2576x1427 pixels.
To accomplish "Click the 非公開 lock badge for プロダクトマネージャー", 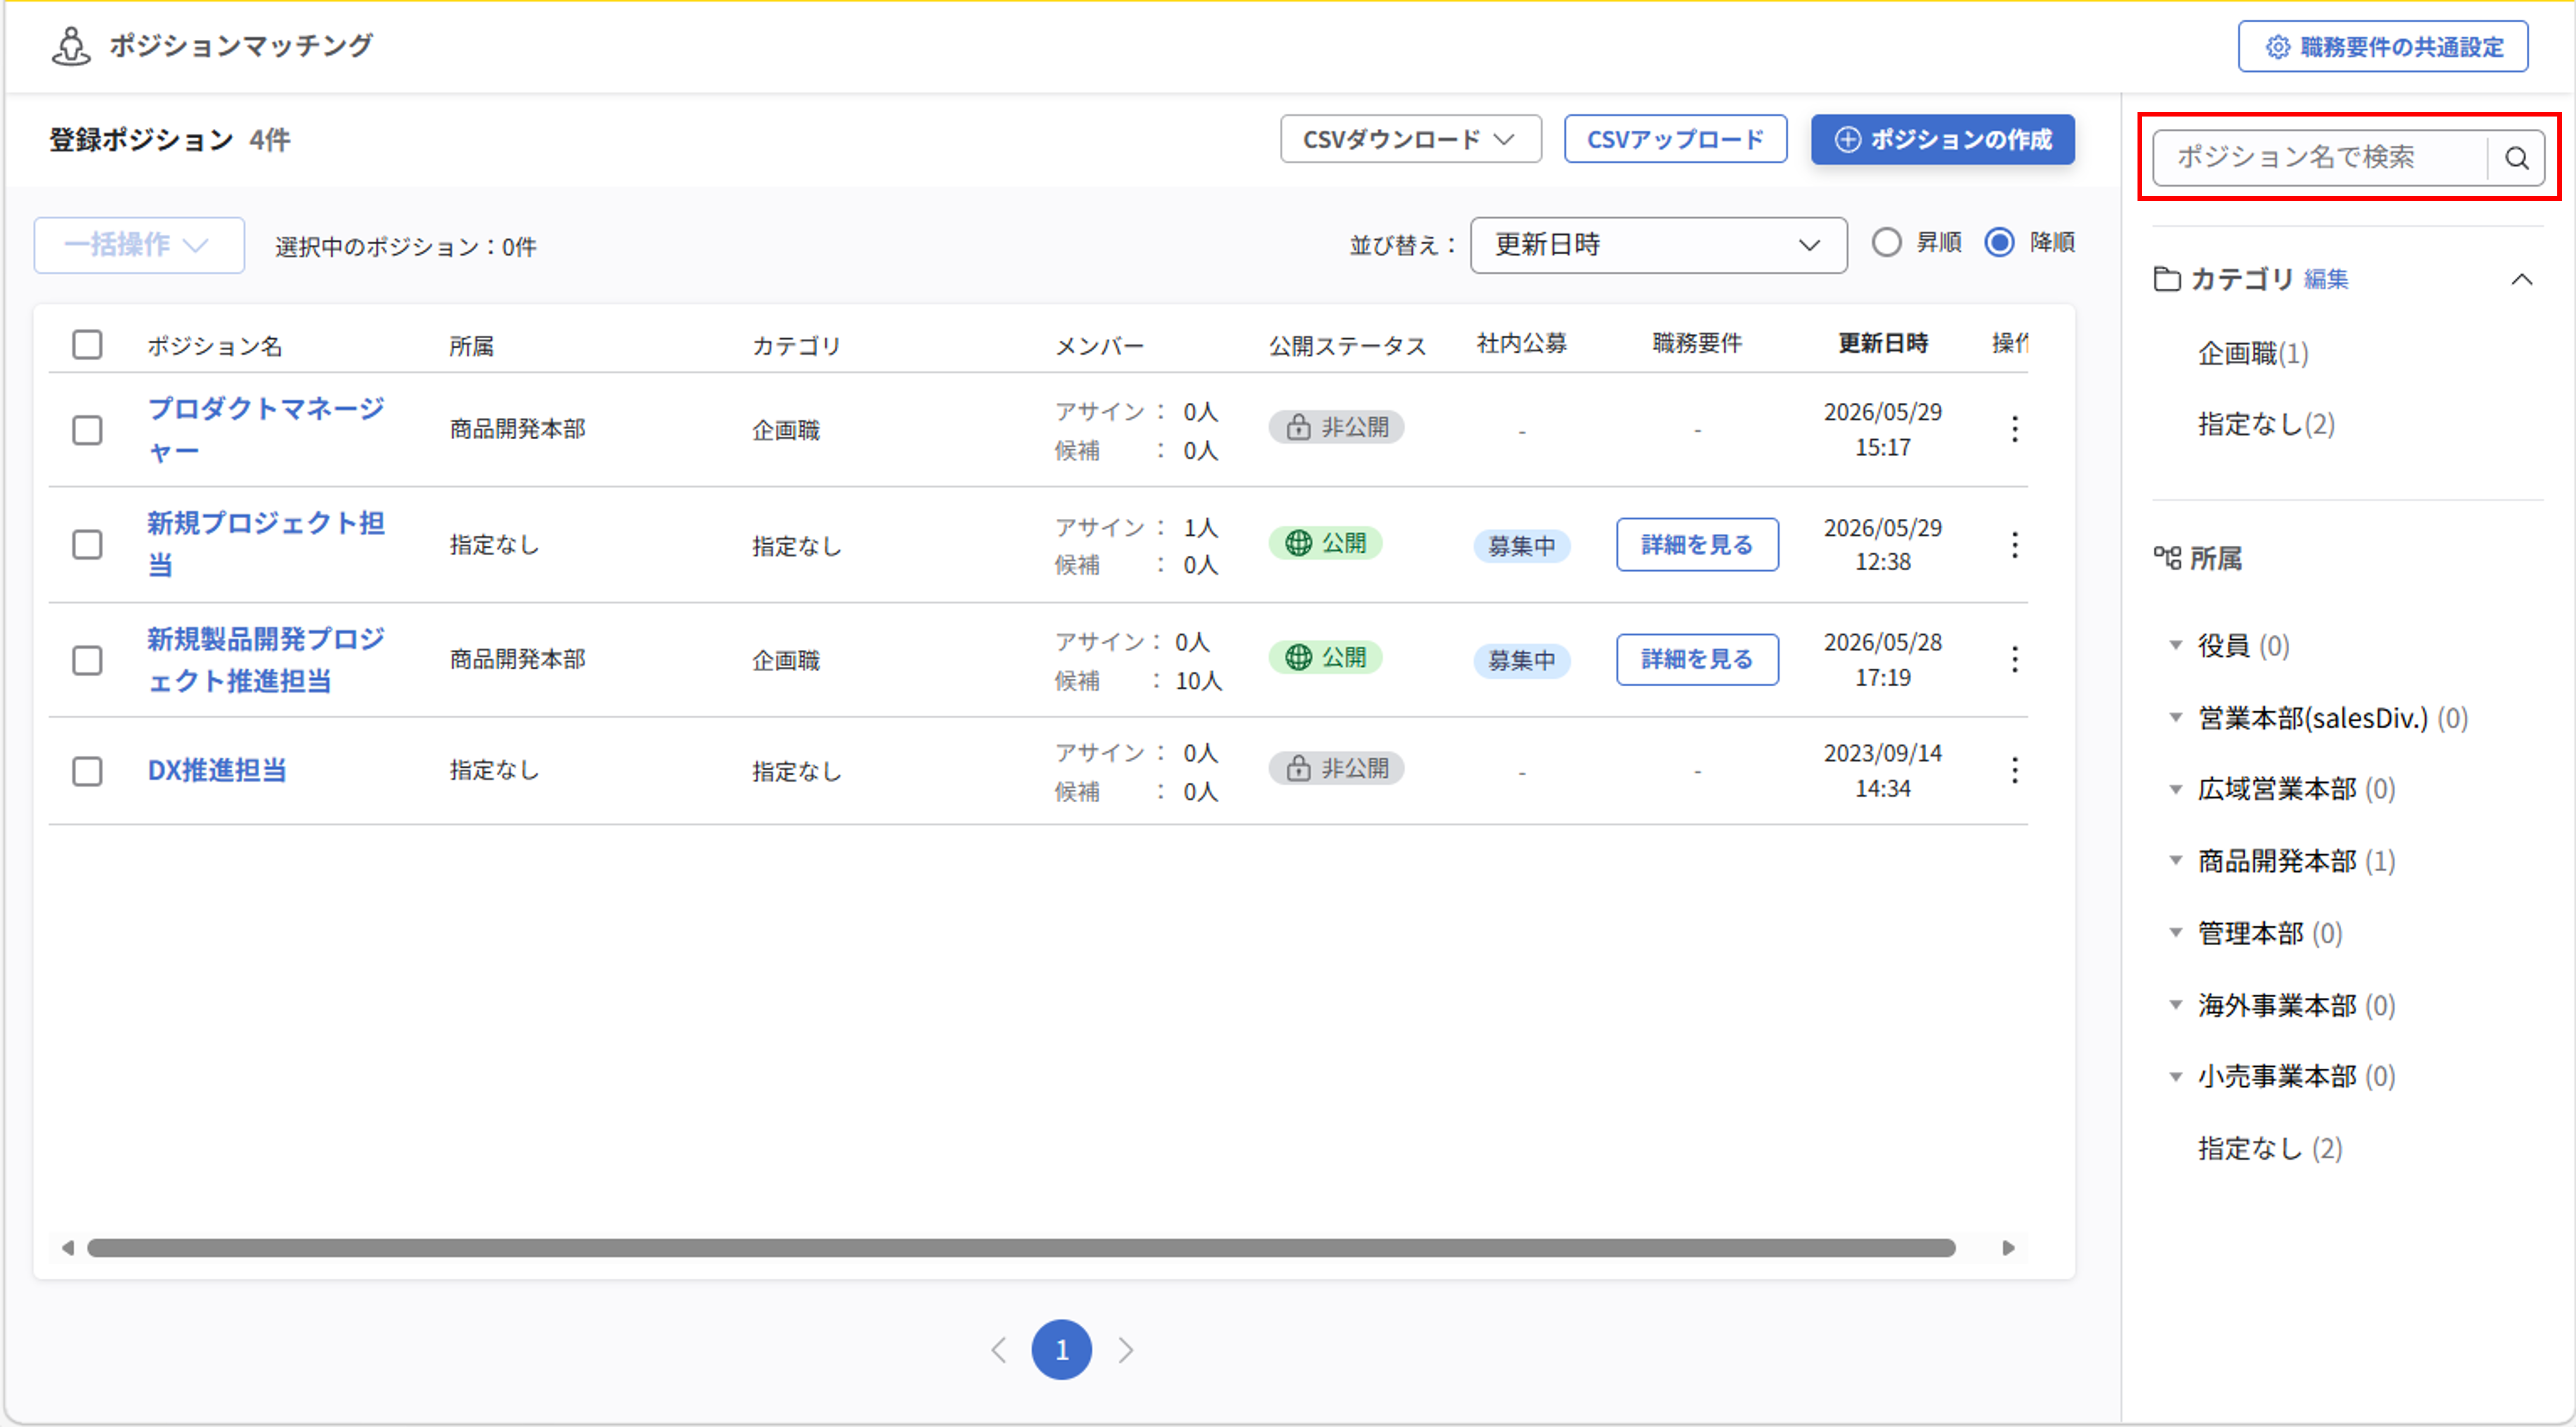I will (x=1336, y=427).
